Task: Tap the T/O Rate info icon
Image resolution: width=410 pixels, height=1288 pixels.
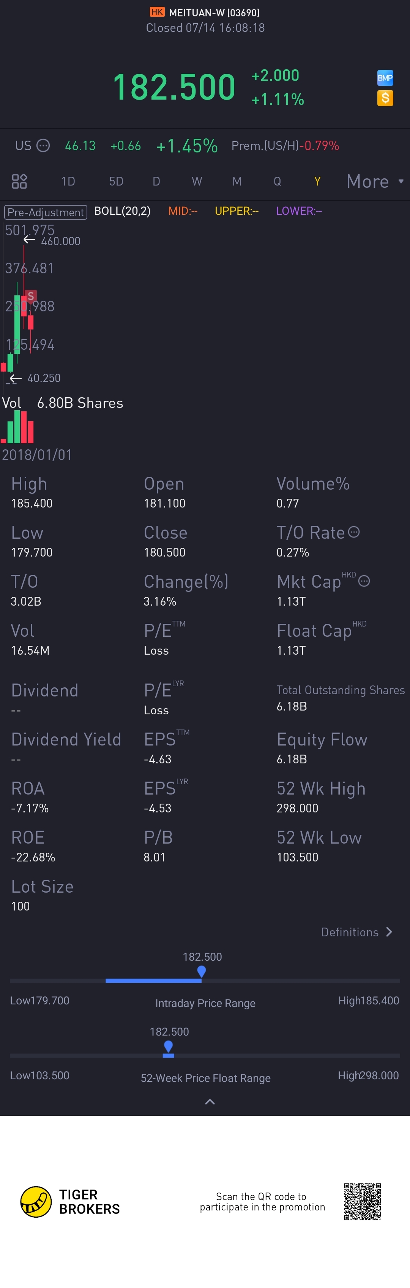Action: tap(353, 531)
